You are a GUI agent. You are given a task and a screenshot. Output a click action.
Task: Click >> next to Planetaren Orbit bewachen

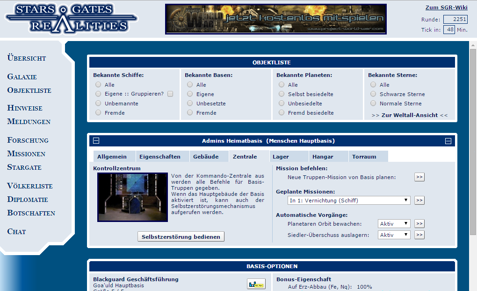419,224
